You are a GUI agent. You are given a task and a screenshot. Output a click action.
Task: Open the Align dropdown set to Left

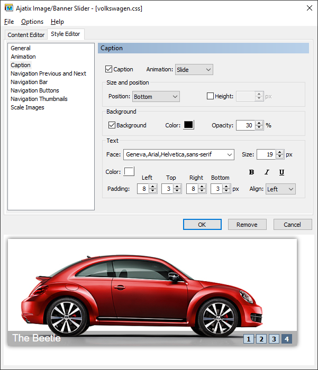[280, 189]
